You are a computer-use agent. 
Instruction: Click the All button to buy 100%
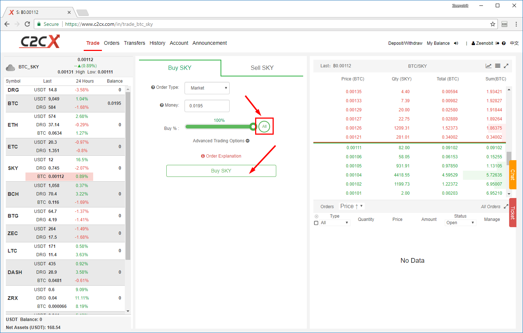[264, 126]
